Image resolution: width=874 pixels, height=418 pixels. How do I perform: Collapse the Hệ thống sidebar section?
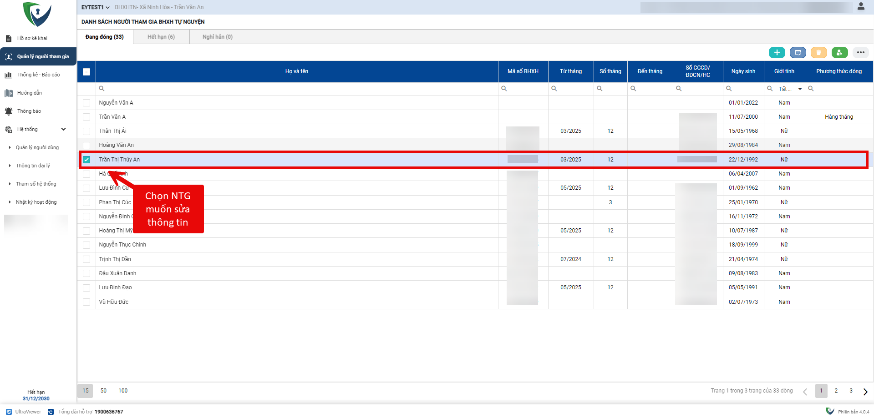pyautogui.click(x=63, y=129)
